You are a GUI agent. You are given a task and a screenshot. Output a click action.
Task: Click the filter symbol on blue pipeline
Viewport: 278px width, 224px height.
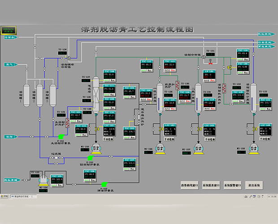coord(56,158)
